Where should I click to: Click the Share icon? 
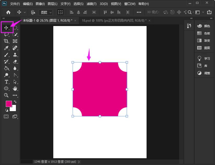209,12
